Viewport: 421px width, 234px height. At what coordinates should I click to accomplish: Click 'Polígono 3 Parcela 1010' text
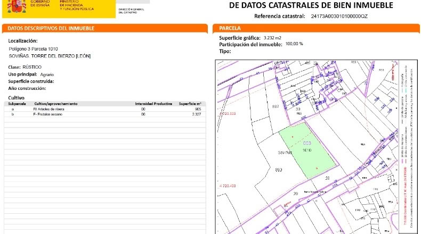tap(33, 49)
